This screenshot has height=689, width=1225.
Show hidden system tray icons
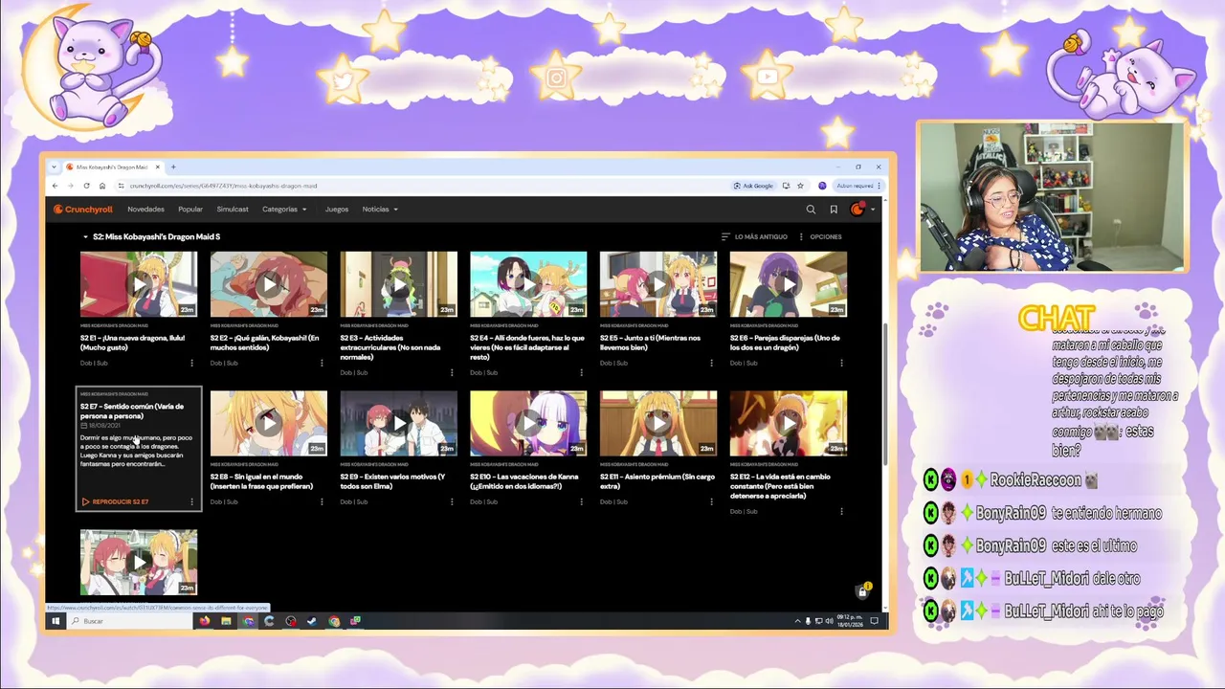[x=797, y=621]
